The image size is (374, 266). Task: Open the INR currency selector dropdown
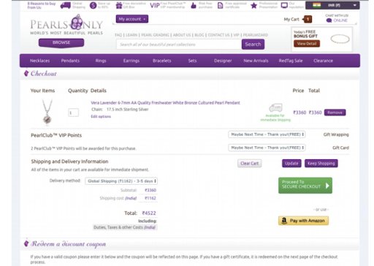(332, 5)
